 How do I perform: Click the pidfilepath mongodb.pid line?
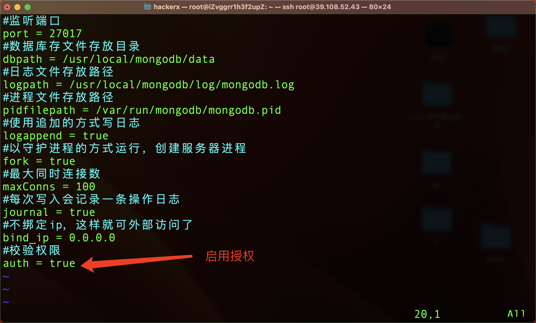click(x=142, y=110)
